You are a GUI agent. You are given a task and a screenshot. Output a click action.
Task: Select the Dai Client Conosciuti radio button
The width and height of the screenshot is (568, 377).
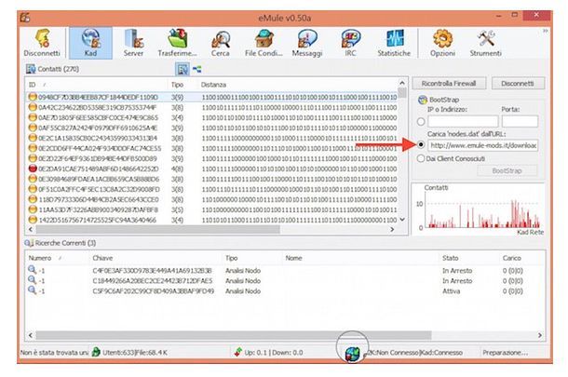coord(421,158)
